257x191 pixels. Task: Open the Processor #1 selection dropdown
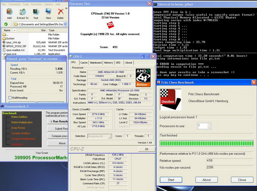pos(110,136)
